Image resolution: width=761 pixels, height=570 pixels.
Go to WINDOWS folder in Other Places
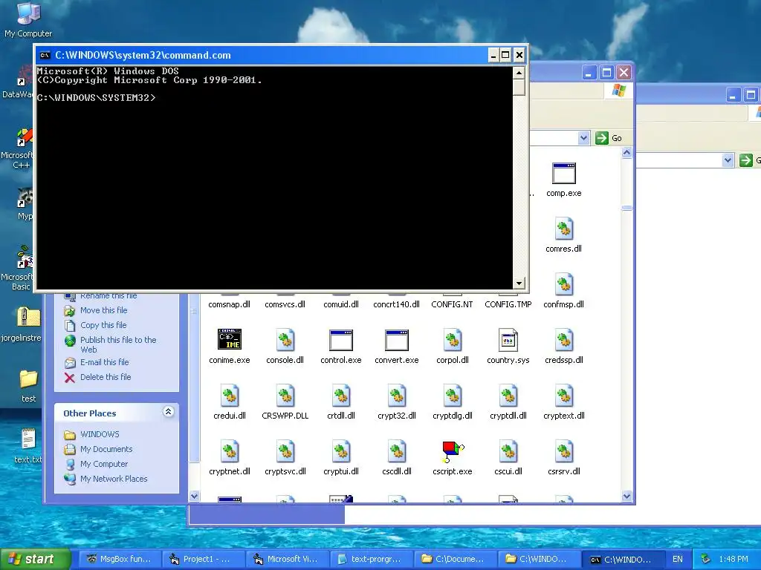(x=100, y=434)
